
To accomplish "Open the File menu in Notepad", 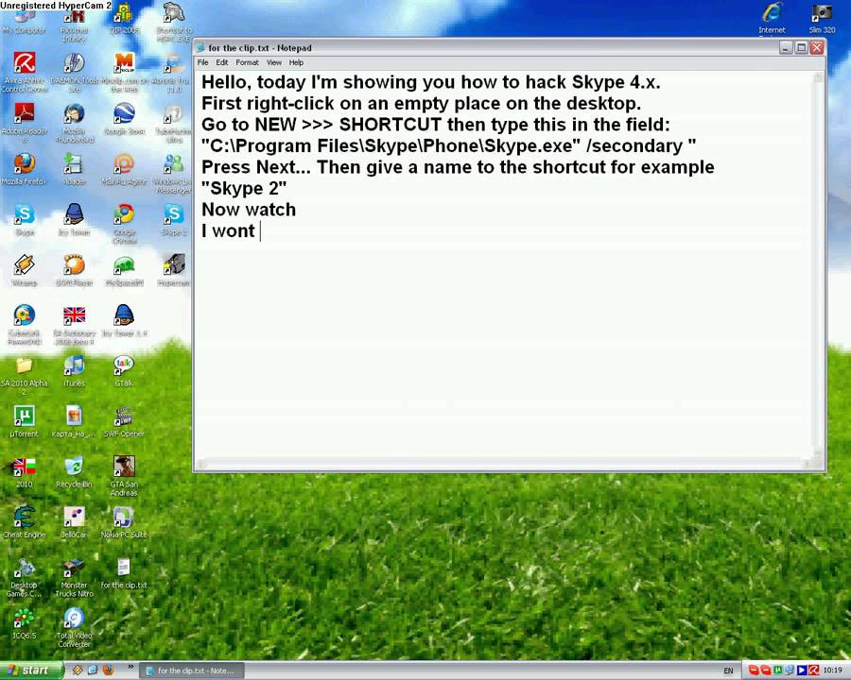I will (x=203, y=62).
